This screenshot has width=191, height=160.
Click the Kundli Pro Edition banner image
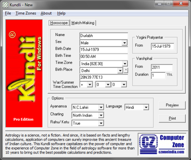tap(24, 73)
